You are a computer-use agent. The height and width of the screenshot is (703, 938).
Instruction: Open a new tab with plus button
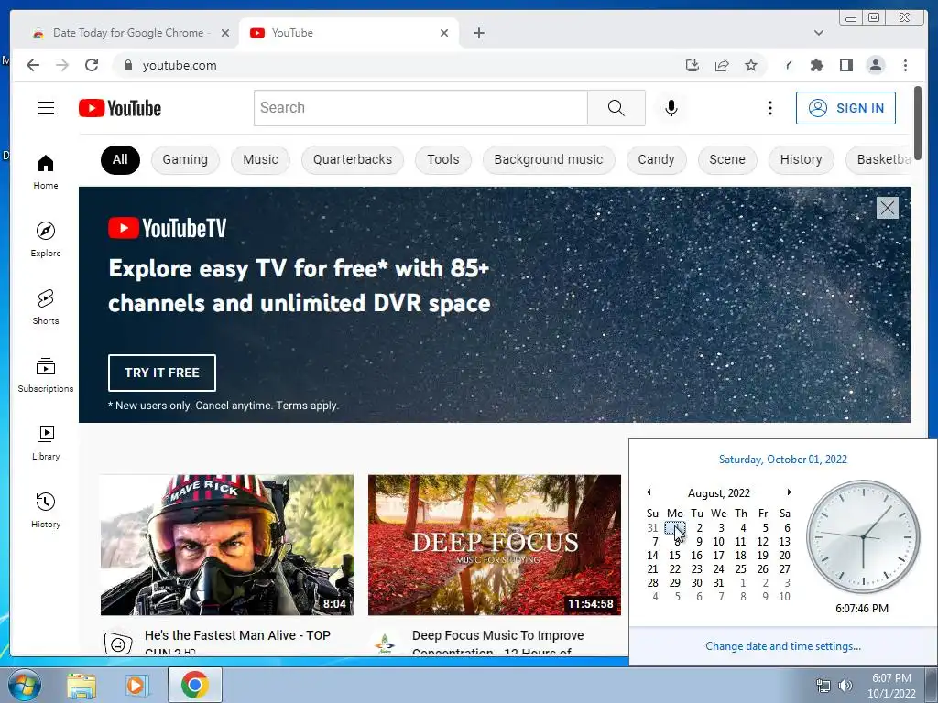tap(478, 33)
